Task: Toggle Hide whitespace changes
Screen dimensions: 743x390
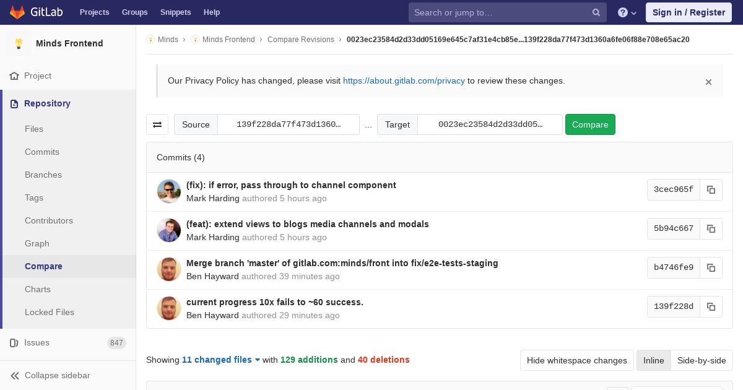Action: [x=576, y=360]
